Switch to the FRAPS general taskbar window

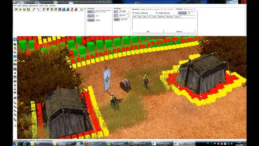point(139,144)
